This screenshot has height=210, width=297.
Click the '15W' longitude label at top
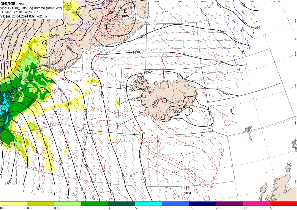tap(180, 1)
